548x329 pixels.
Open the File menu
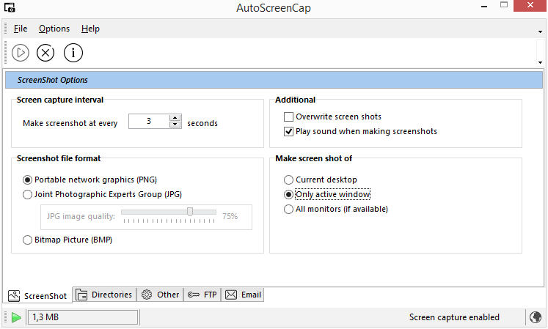21,29
